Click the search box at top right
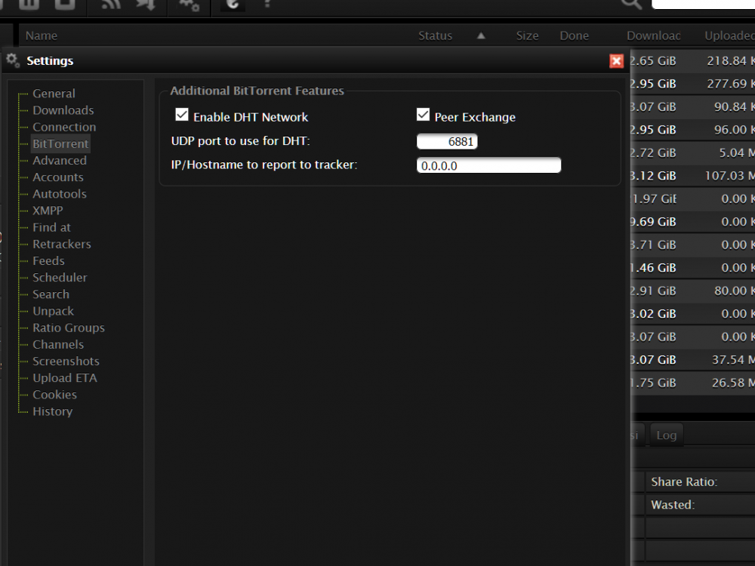 (703, 4)
